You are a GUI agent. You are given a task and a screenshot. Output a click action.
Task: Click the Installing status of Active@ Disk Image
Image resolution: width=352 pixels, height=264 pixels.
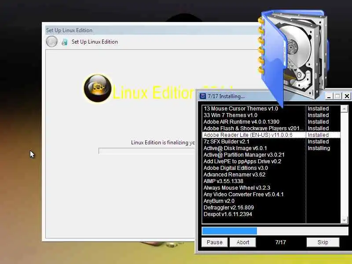pyautogui.click(x=319, y=148)
